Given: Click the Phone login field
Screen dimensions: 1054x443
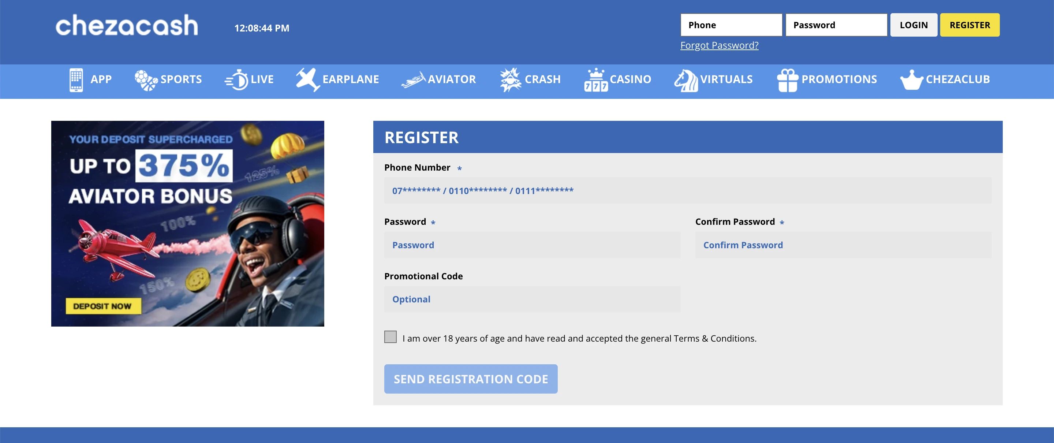Looking at the screenshot, I should [731, 25].
